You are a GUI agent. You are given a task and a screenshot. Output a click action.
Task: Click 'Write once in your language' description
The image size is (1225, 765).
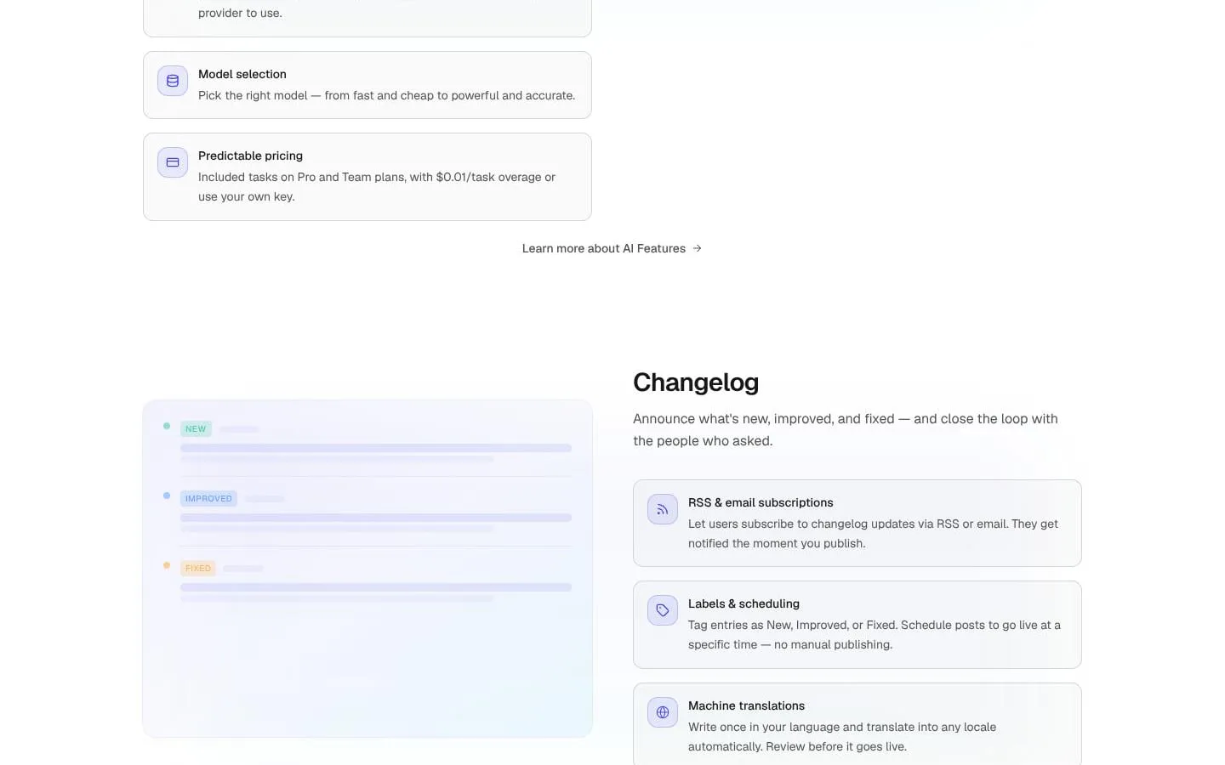pos(842,737)
